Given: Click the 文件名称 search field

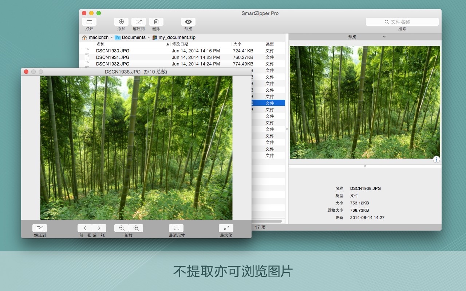Looking at the screenshot, I should (402, 21).
